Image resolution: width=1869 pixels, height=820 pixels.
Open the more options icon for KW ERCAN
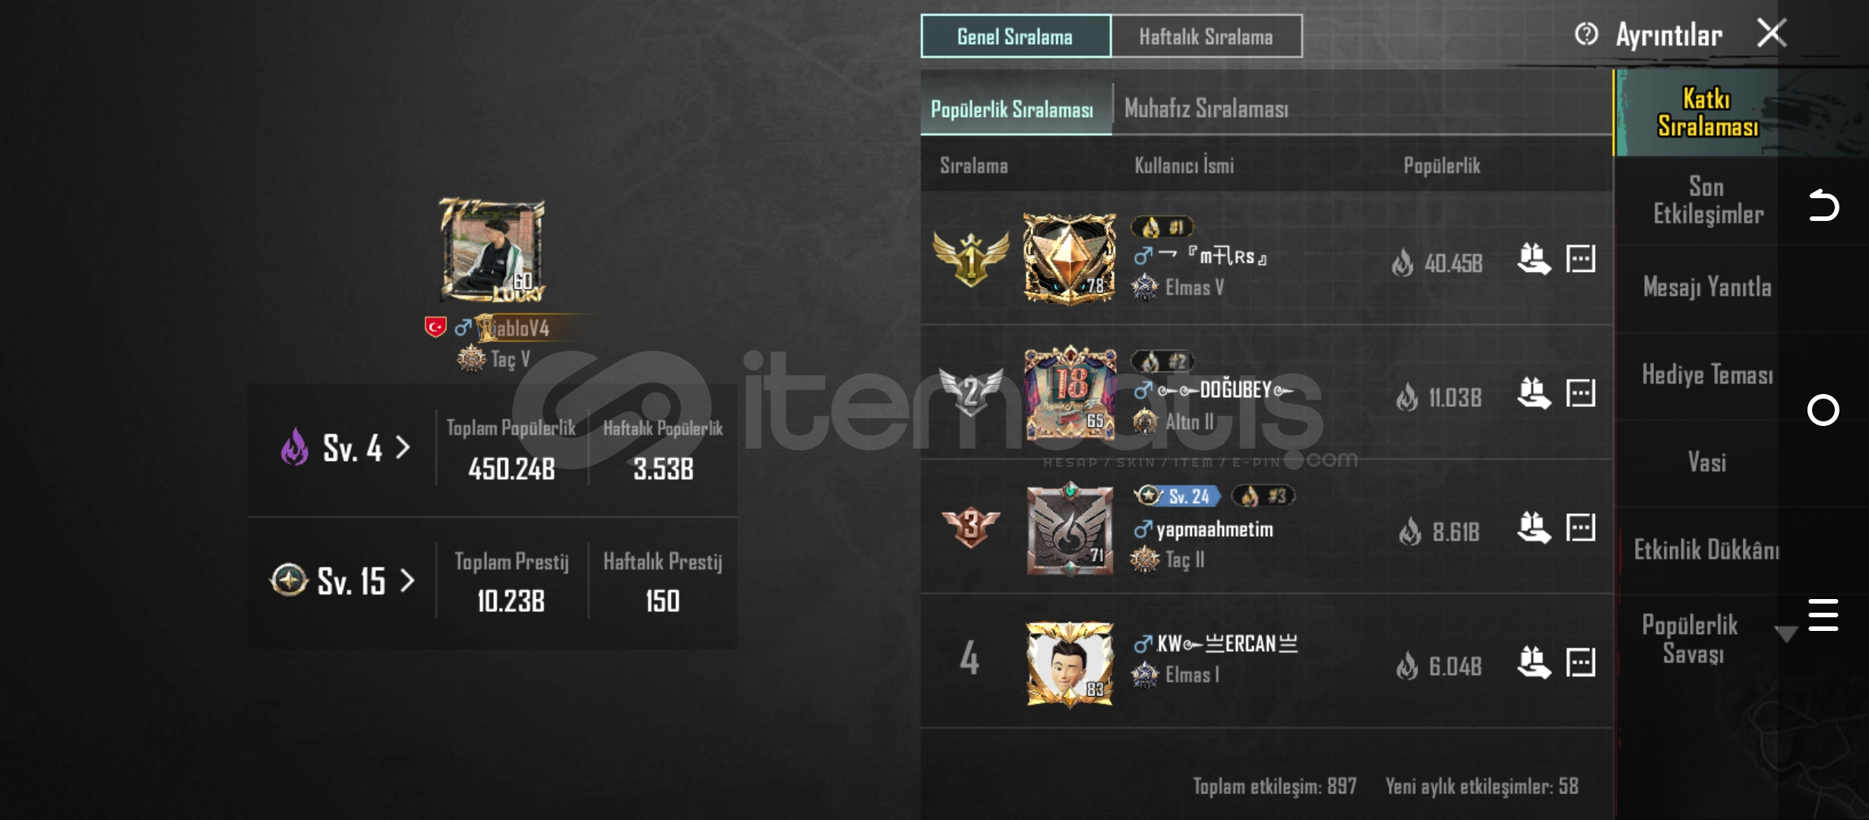tap(1580, 662)
